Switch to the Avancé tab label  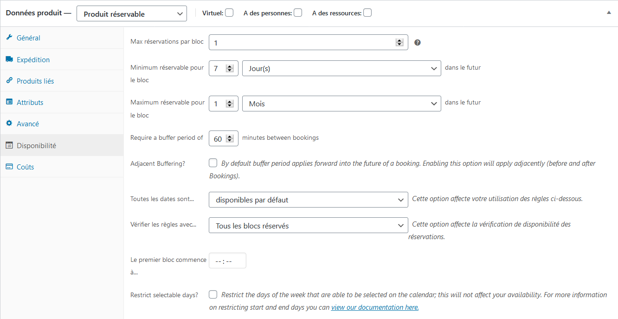(28, 124)
